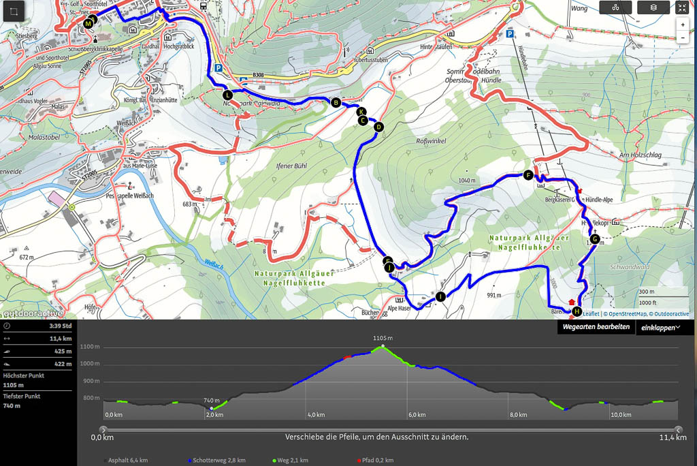Open the map layers stack icon

coord(653,7)
